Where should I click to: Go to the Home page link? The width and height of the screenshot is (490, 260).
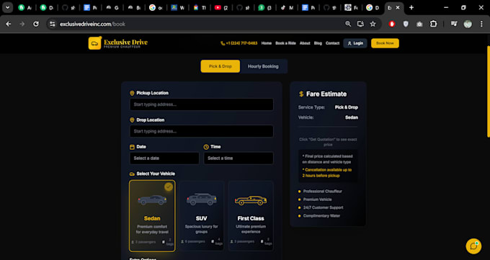[x=266, y=43]
